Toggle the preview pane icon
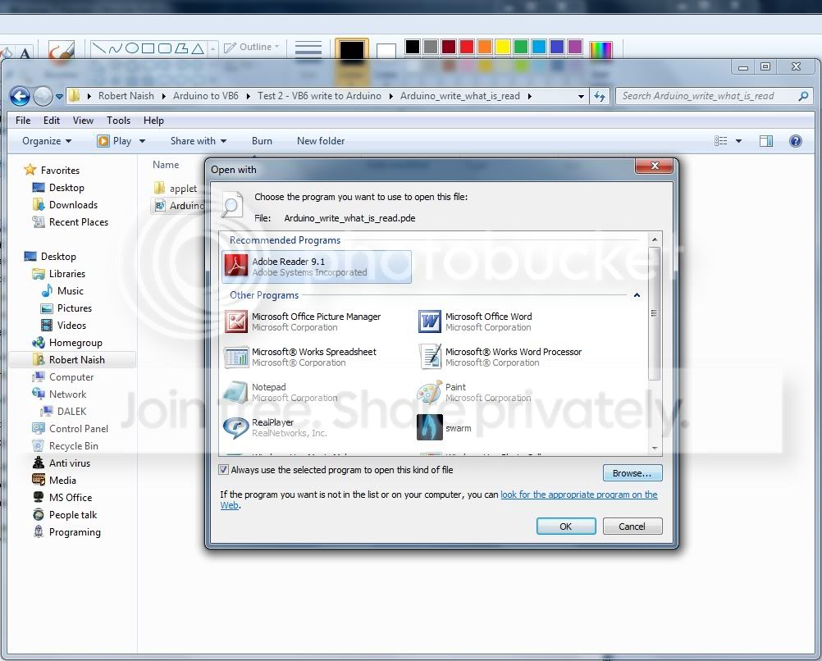Viewport: 822px width, 661px height. (x=766, y=141)
